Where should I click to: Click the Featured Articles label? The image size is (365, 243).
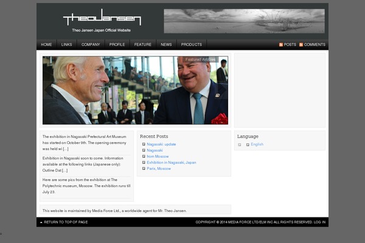coord(200,60)
